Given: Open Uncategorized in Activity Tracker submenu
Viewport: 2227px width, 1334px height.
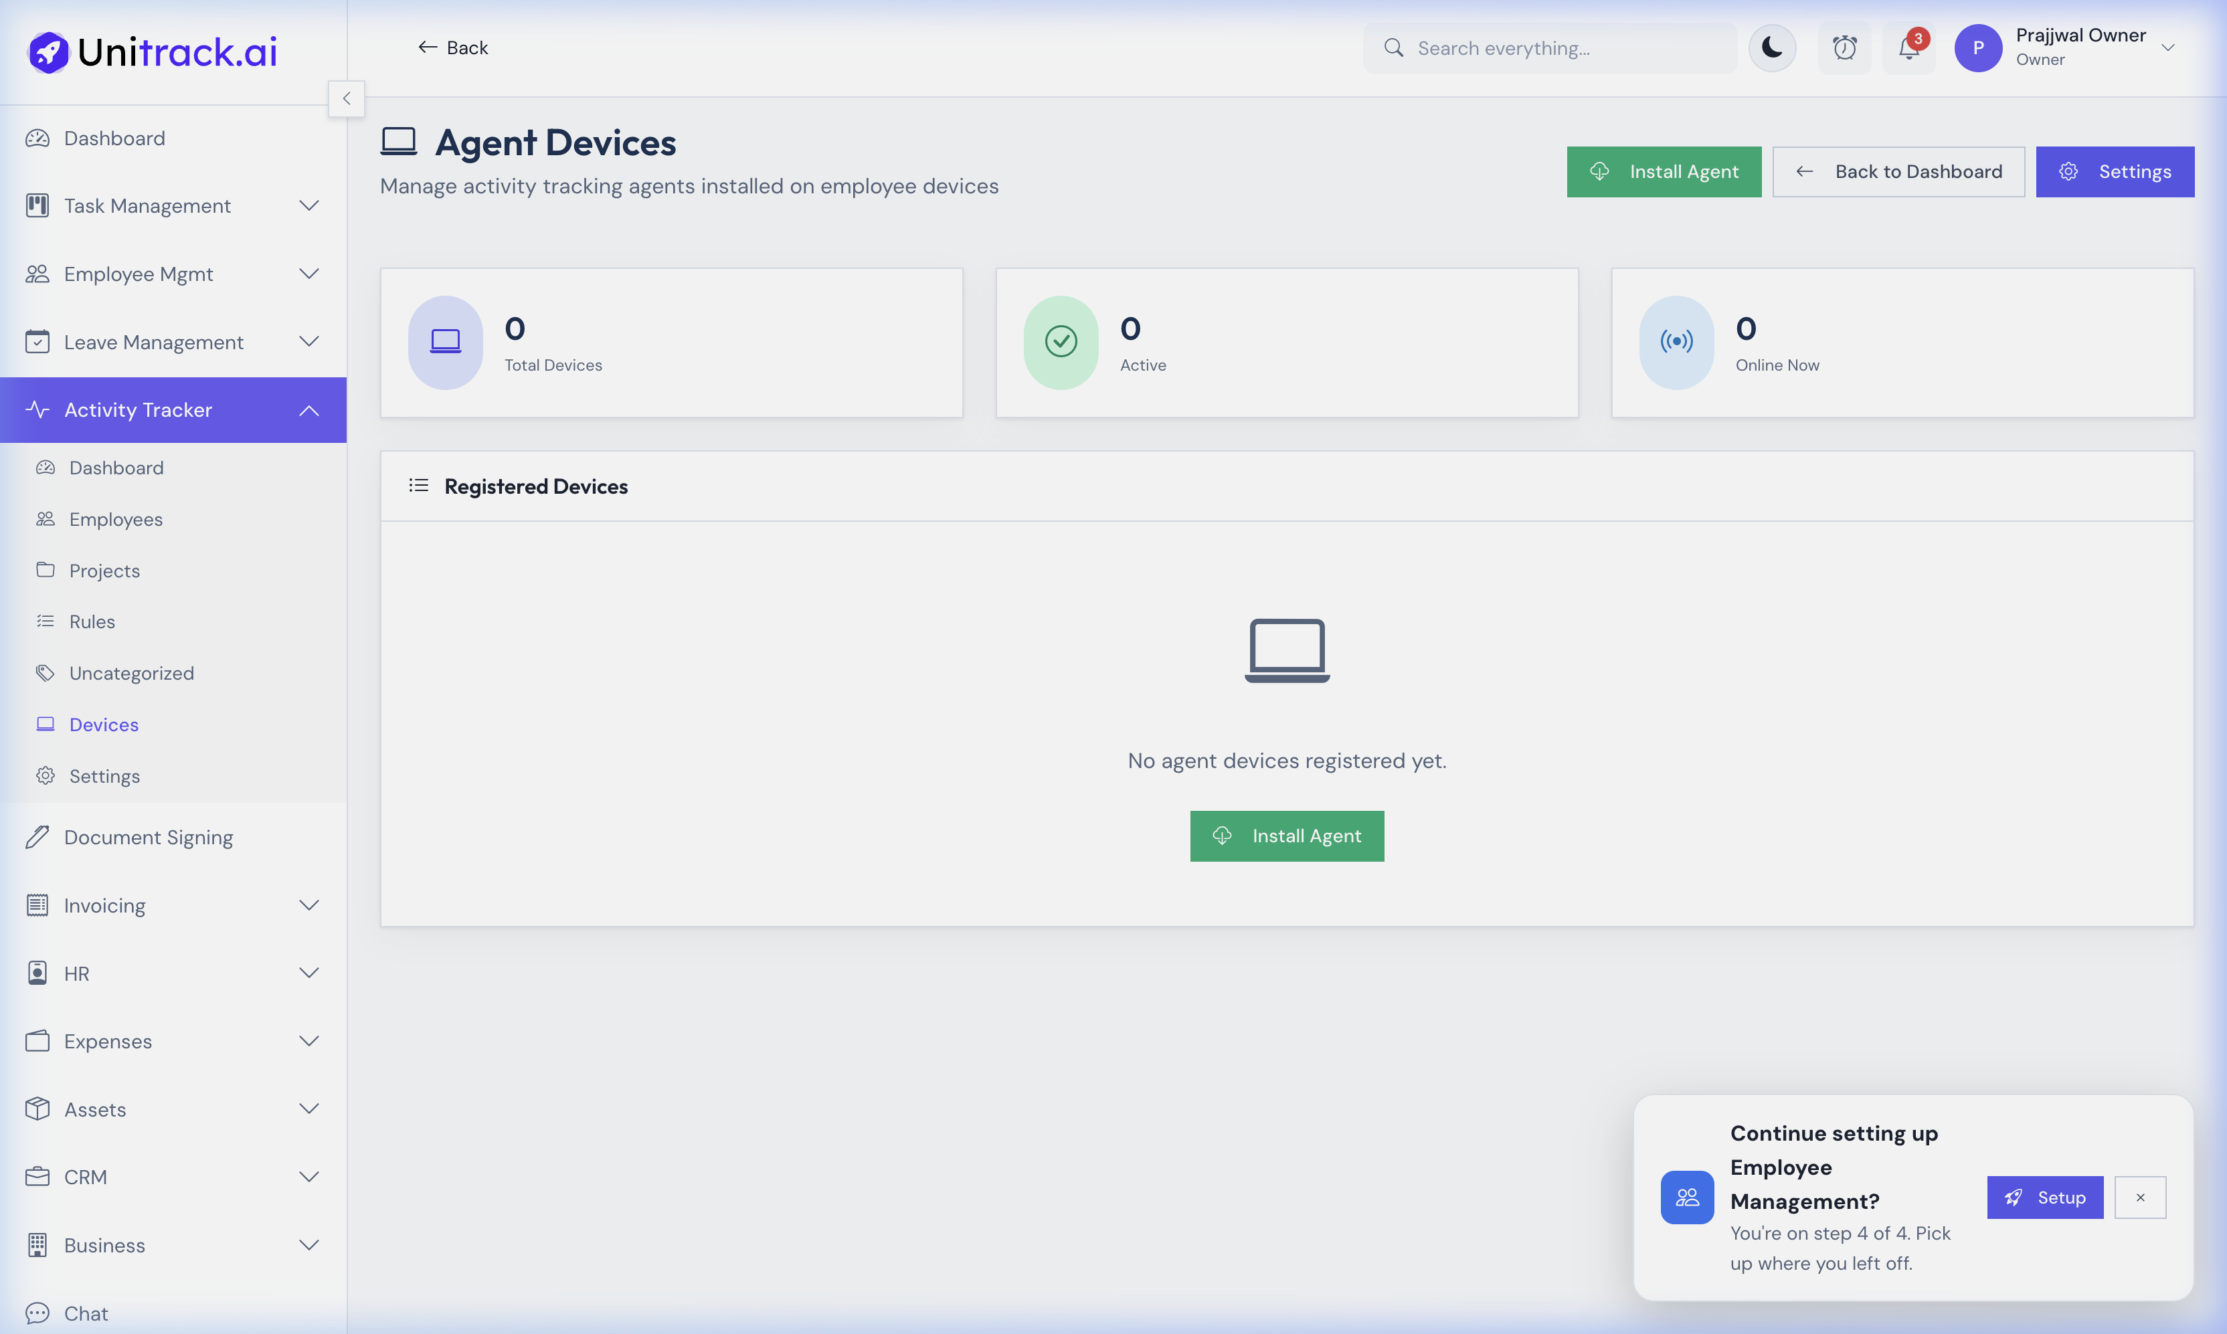Looking at the screenshot, I should coord(131,673).
